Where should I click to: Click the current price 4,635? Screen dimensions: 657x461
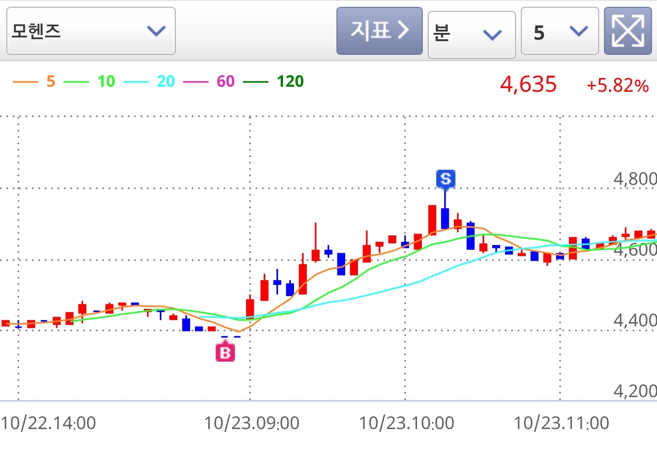point(528,84)
